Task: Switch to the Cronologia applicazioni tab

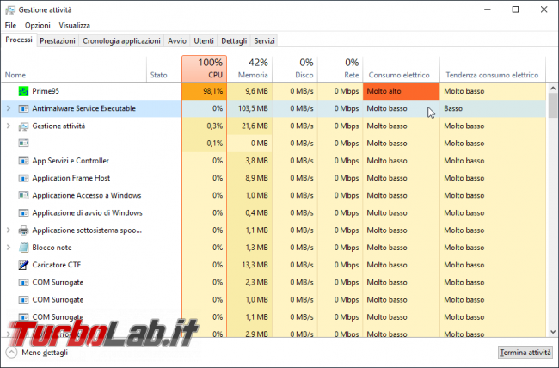Action: coord(121,41)
